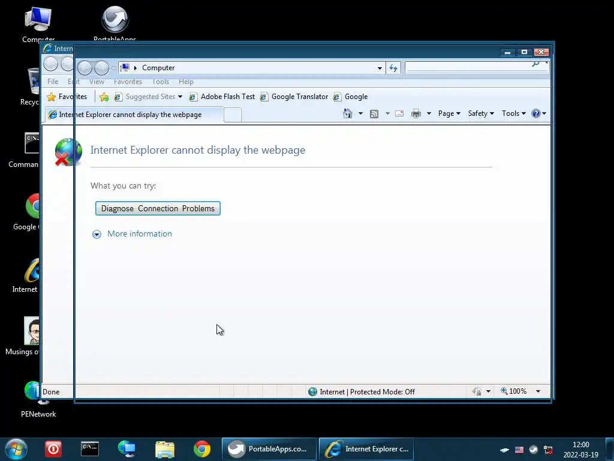Click the Favorites star button

67,97
